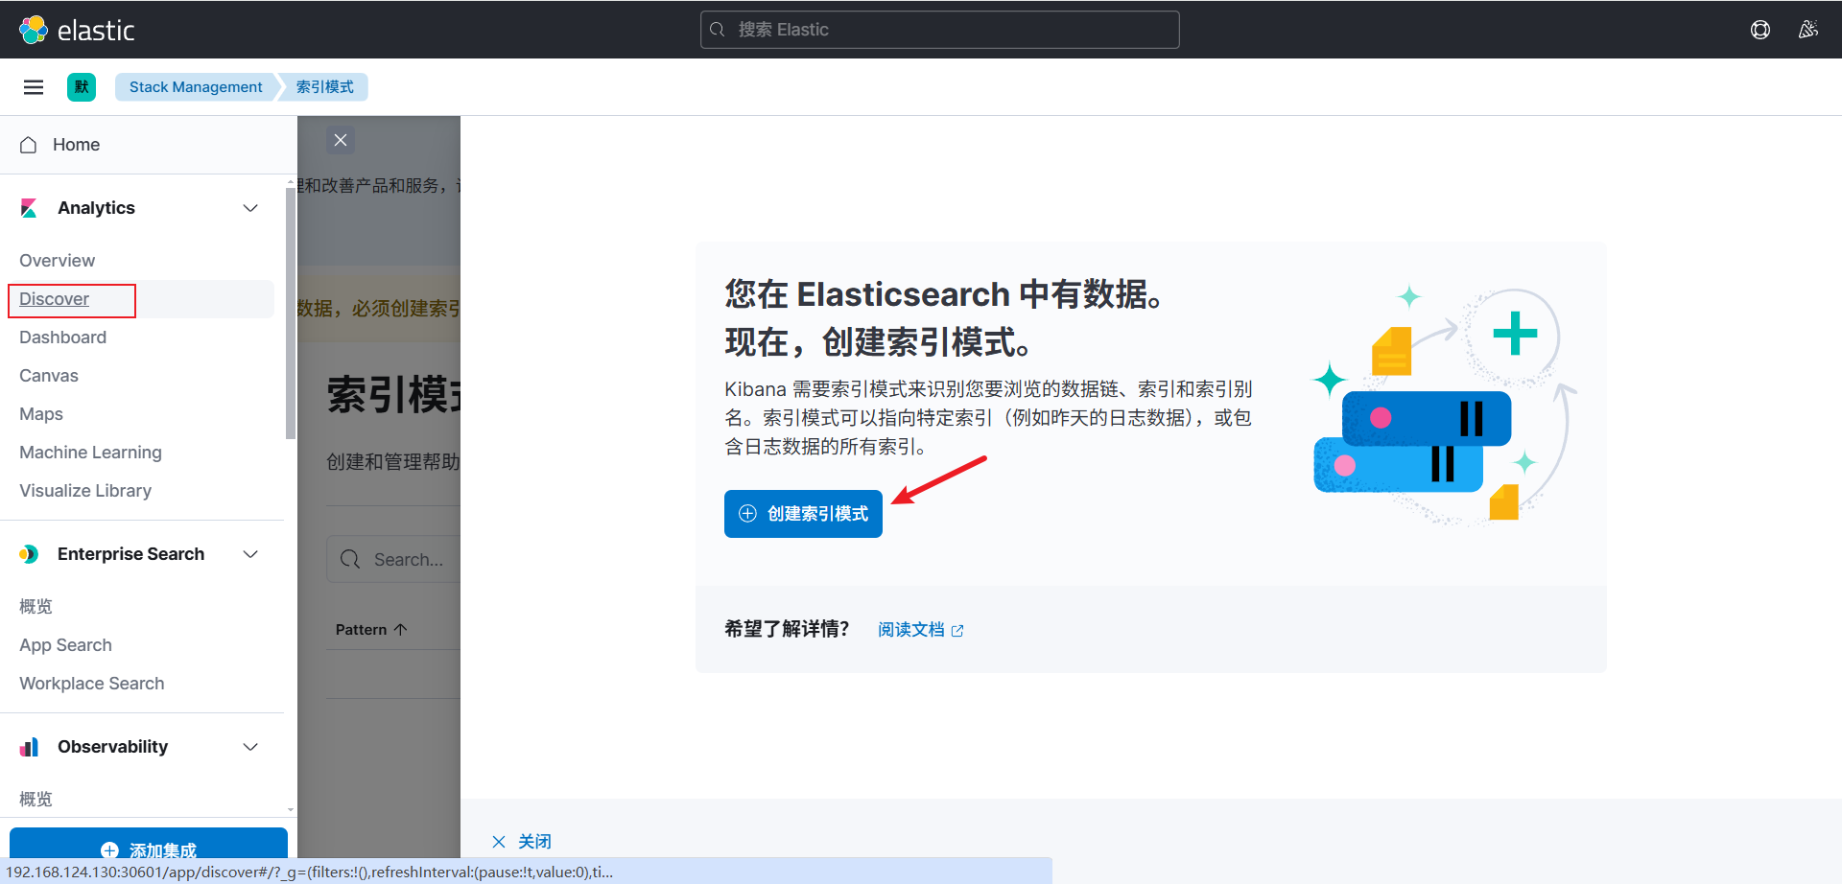The image size is (1842, 884).
Task: Focus the index pattern Search field
Action: click(x=393, y=559)
